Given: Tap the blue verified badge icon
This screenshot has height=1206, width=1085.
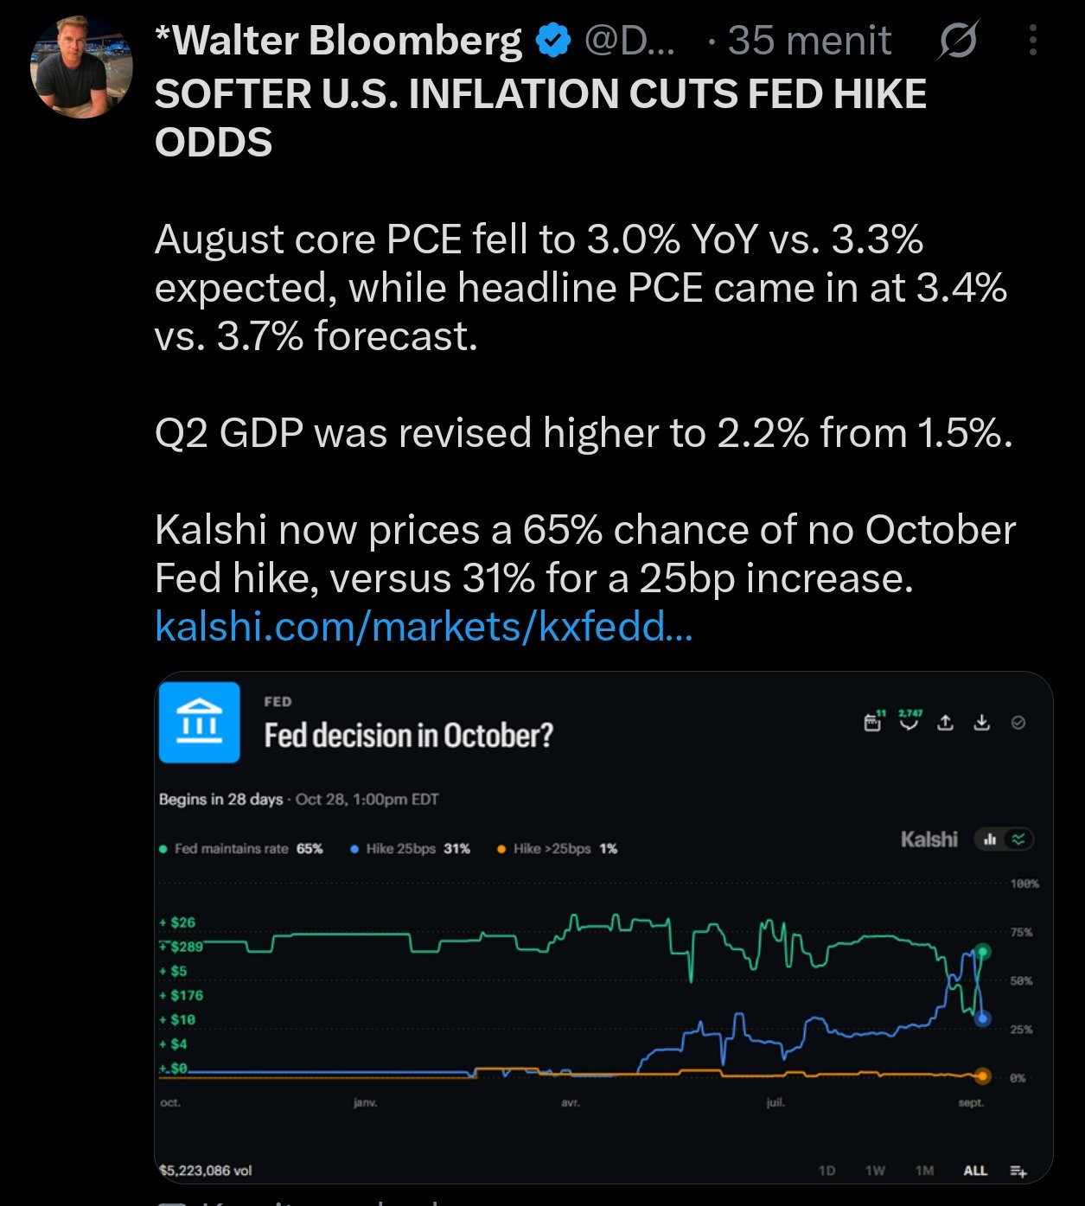Looking at the screenshot, I should 553,41.
